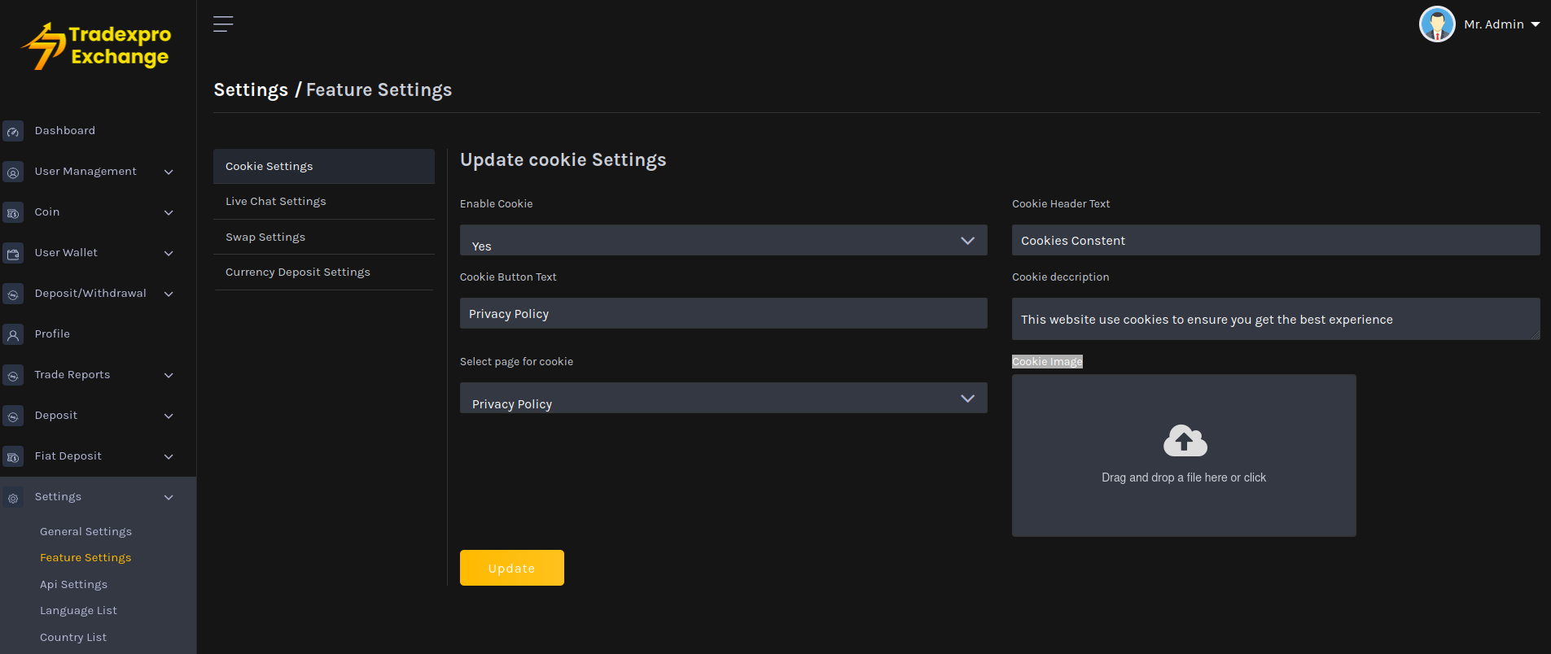This screenshot has width=1551, height=654.
Task: Open the Swap Settings tab
Action: click(265, 238)
